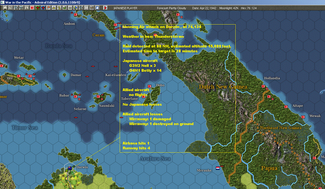Click the 'G4M1 Betty x 14' line
Image resolution: width=325 pixels, height=189 pixels.
pos(145,70)
